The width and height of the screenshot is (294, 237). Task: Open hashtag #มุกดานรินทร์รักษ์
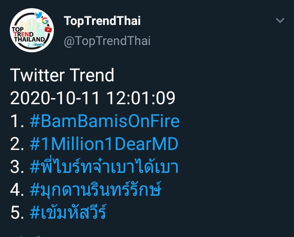tap(96, 190)
